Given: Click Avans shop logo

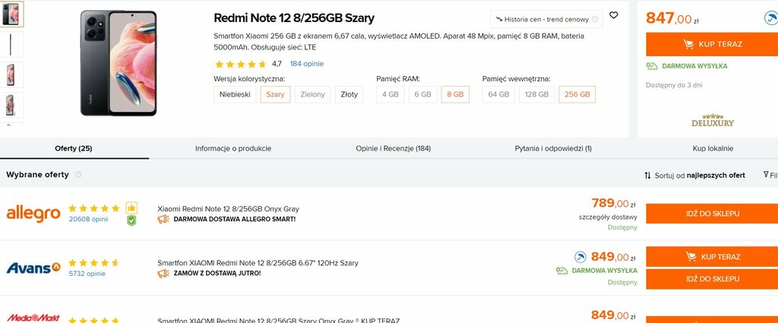Looking at the screenshot, I should coord(33,268).
